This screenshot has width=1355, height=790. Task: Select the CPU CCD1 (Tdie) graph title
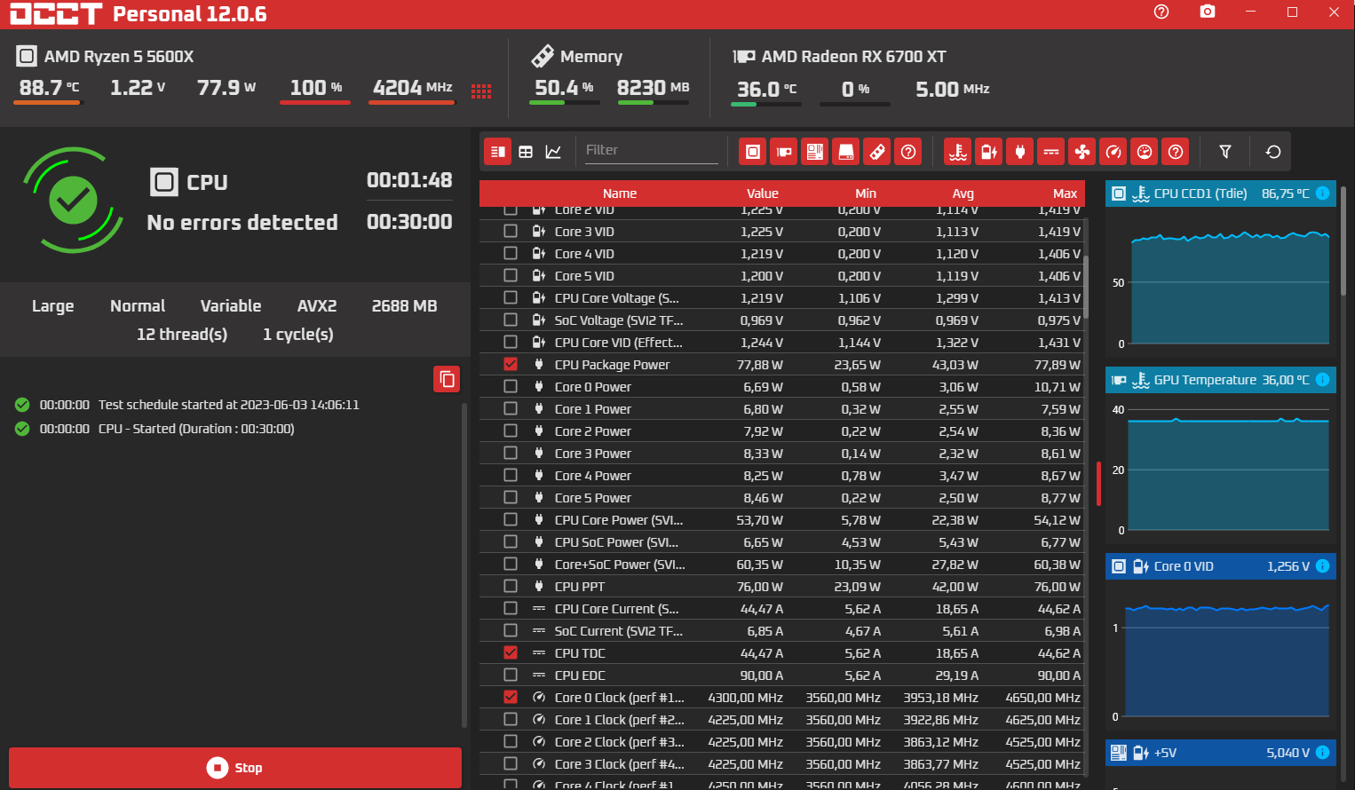(1200, 194)
